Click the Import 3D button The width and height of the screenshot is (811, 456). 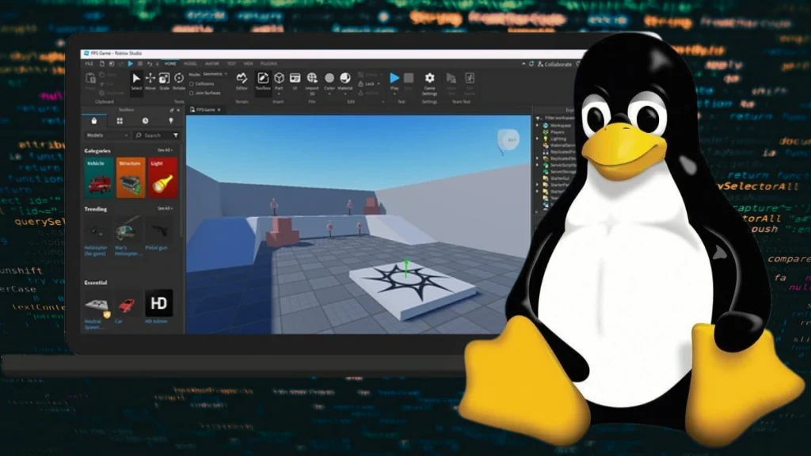tap(312, 82)
